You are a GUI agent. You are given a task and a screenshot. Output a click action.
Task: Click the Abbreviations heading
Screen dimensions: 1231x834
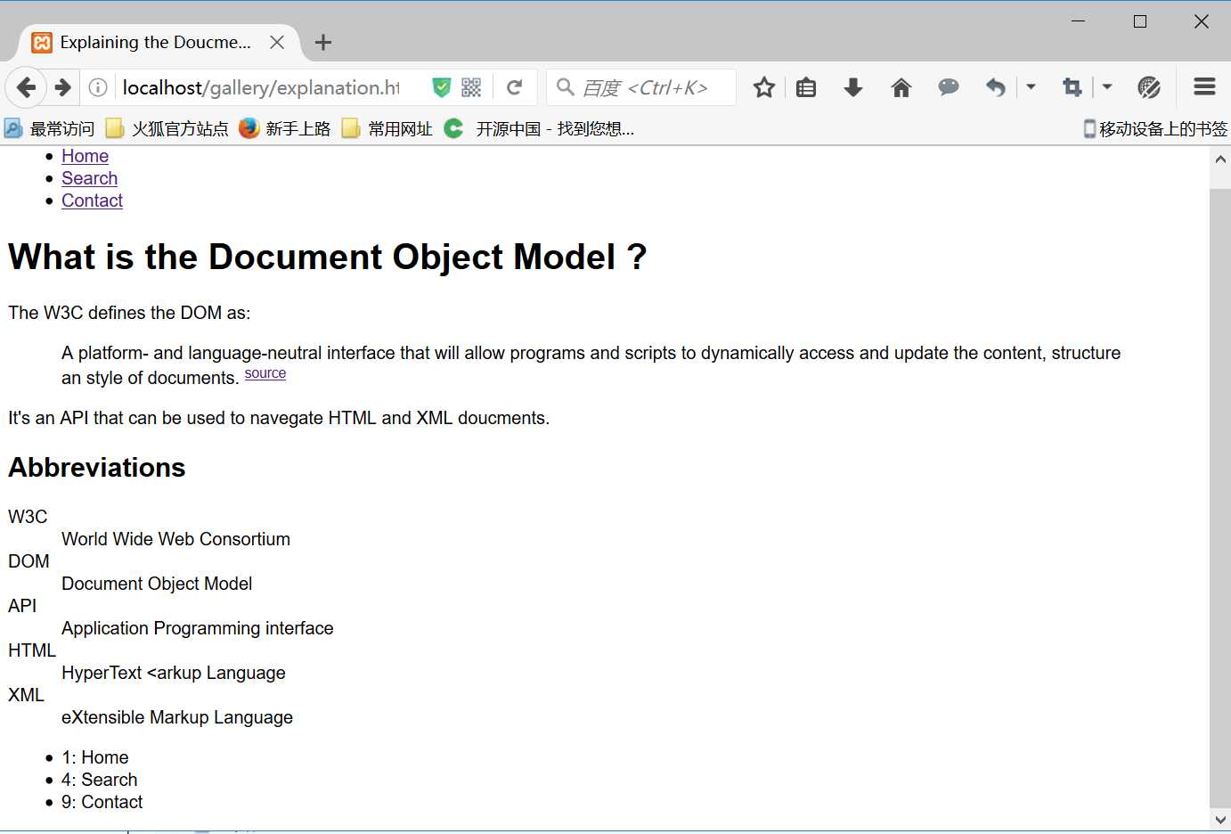click(97, 467)
